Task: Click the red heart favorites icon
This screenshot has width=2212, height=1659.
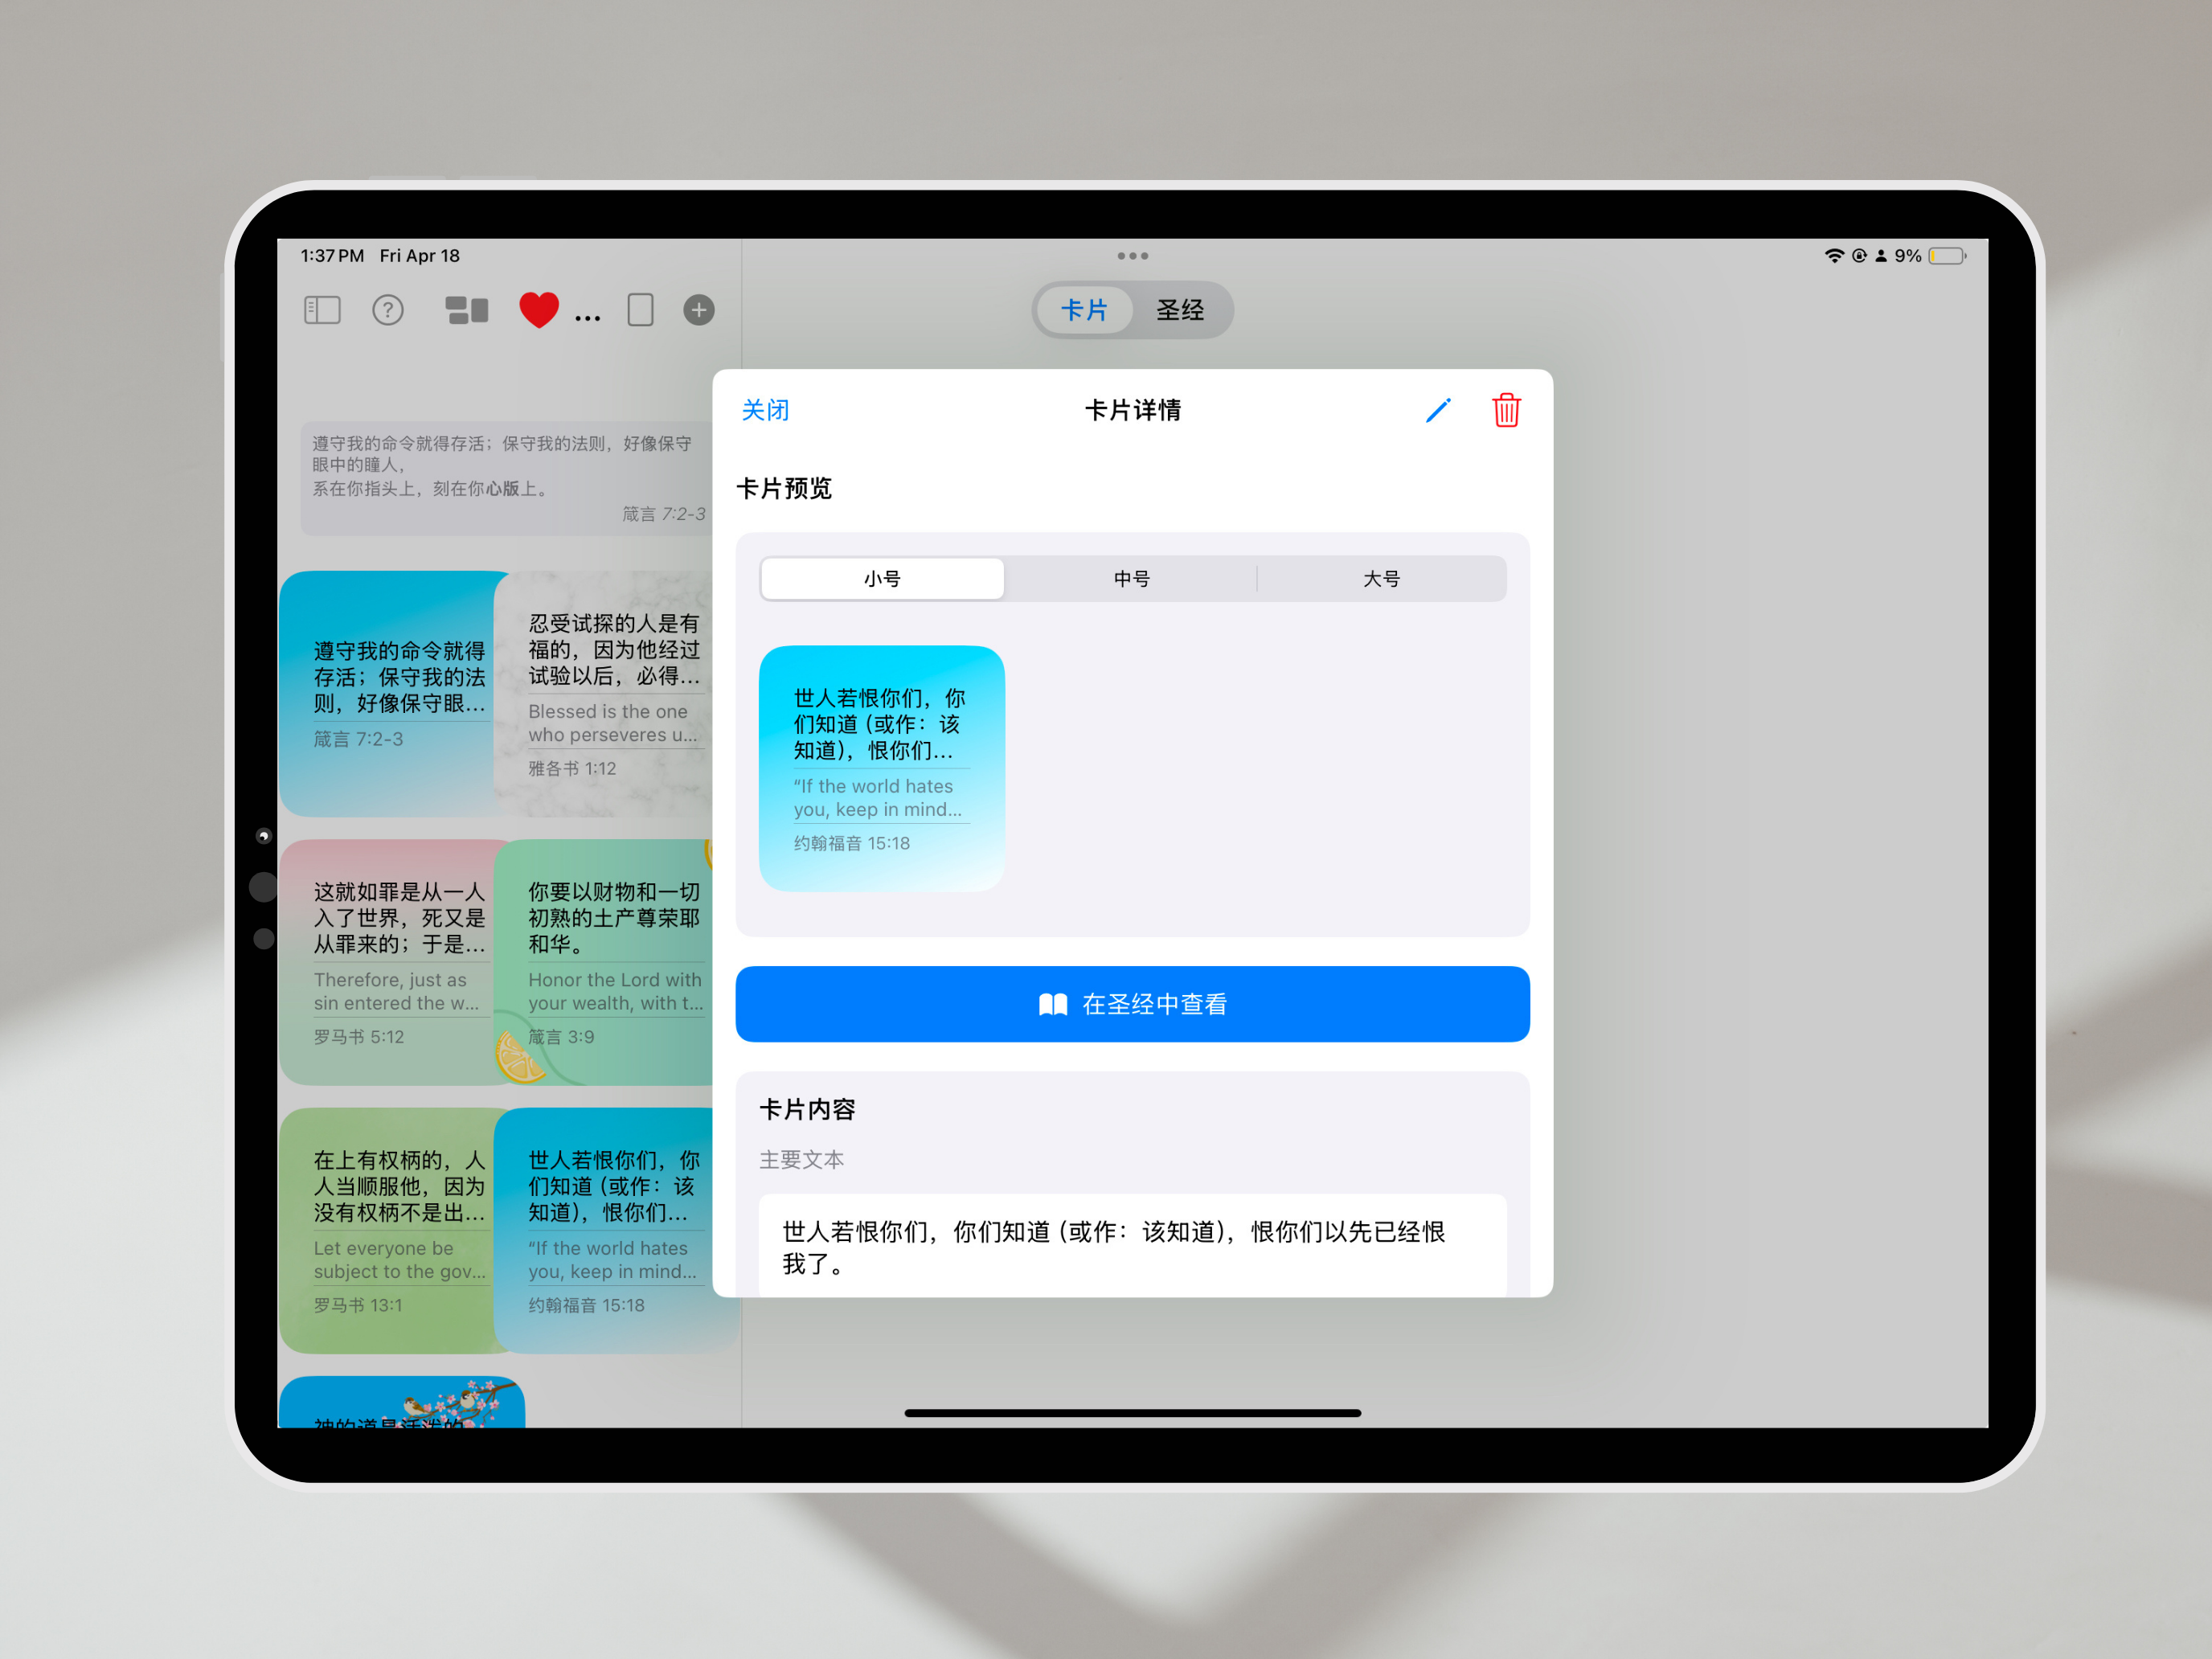Action: 539,310
